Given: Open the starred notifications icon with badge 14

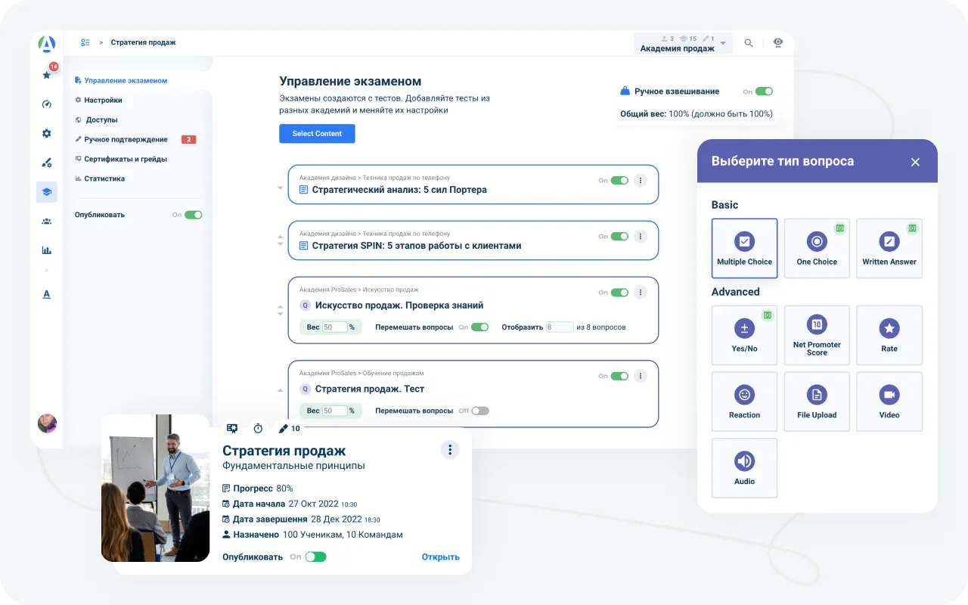Looking at the screenshot, I should pos(47,74).
